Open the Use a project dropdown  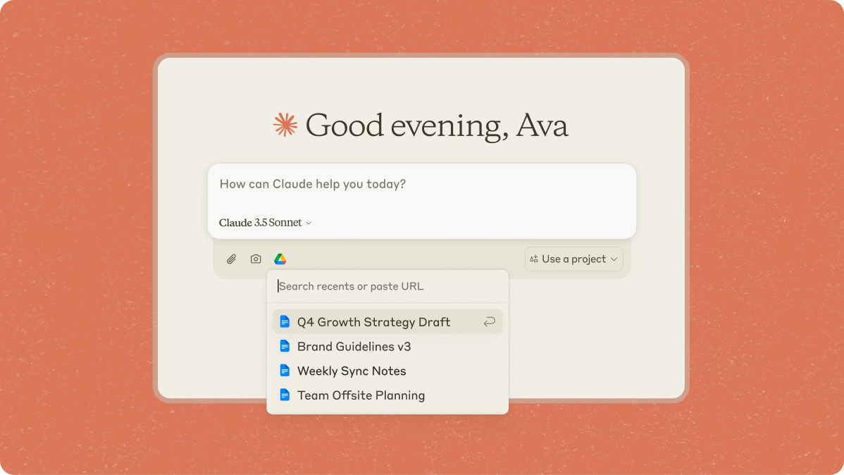click(x=573, y=259)
